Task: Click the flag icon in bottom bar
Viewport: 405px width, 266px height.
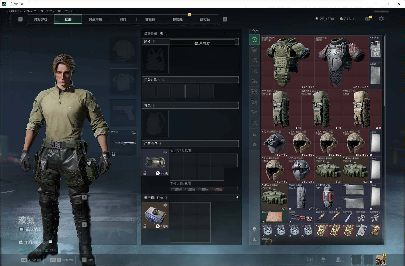Action: pos(323,260)
